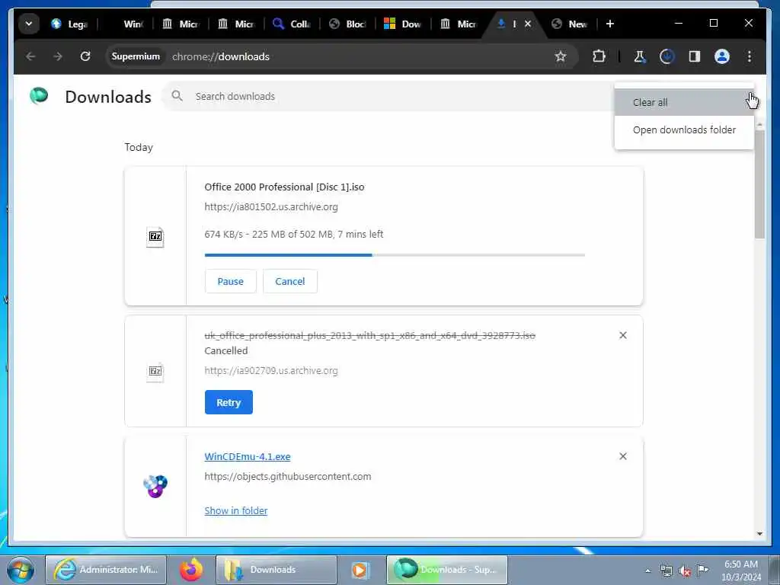Remove the WinCDEmu download entry
The width and height of the screenshot is (780, 585).
(623, 456)
